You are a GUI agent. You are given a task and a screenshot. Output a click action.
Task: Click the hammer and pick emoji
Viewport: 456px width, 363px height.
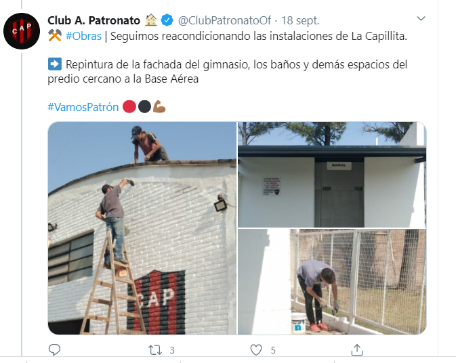point(55,36)
